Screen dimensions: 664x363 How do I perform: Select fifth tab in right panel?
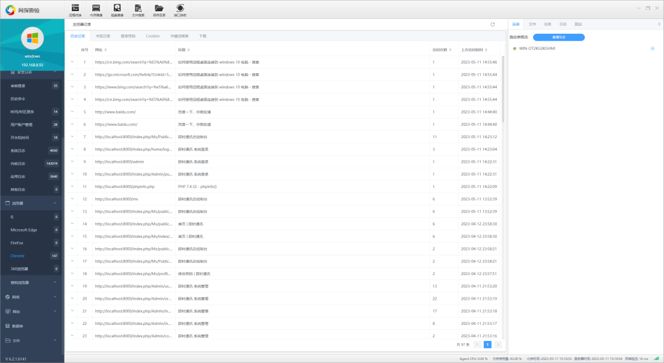tap(578, 24)
